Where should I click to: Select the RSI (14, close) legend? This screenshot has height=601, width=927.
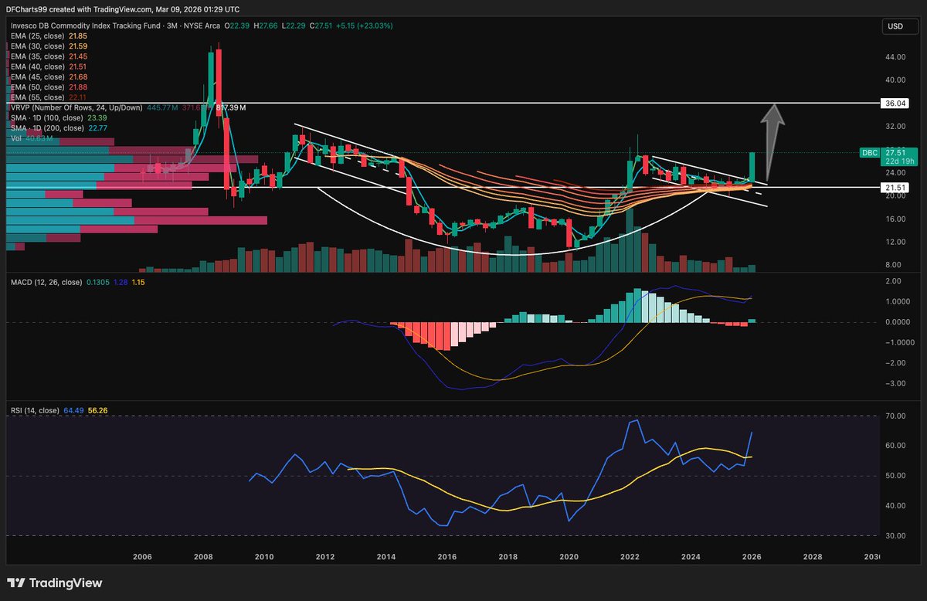click(36, 410)
